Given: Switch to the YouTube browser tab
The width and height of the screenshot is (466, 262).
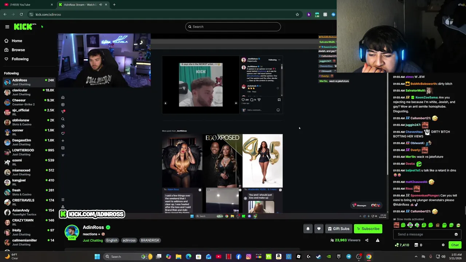Looking at the screenshot, I should click(x=28, y=5).
